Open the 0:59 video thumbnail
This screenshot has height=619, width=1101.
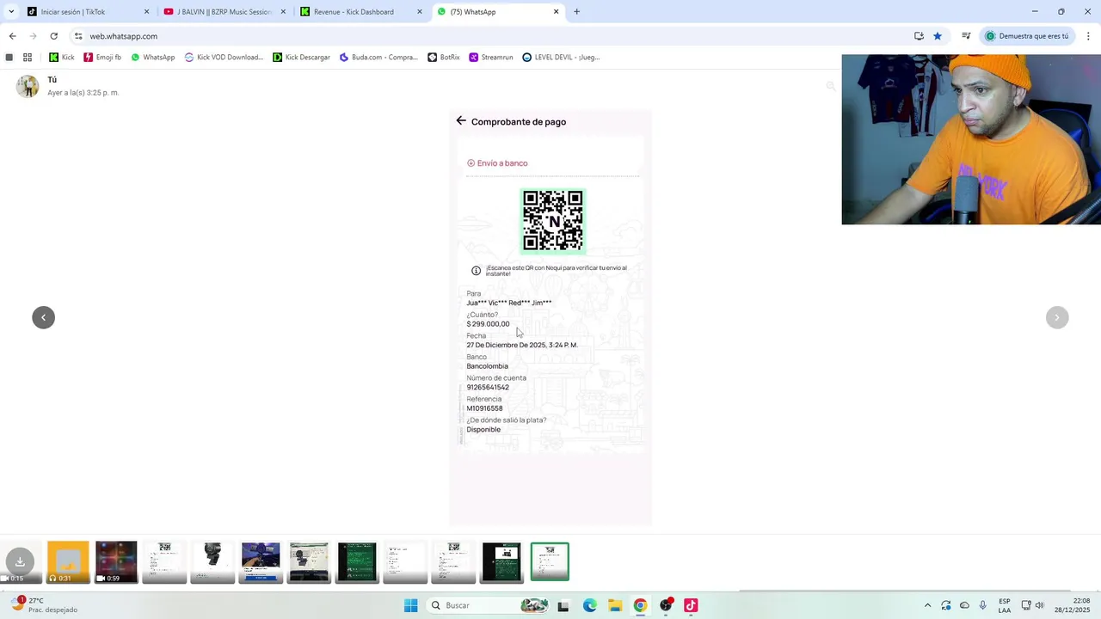(116, 562)
